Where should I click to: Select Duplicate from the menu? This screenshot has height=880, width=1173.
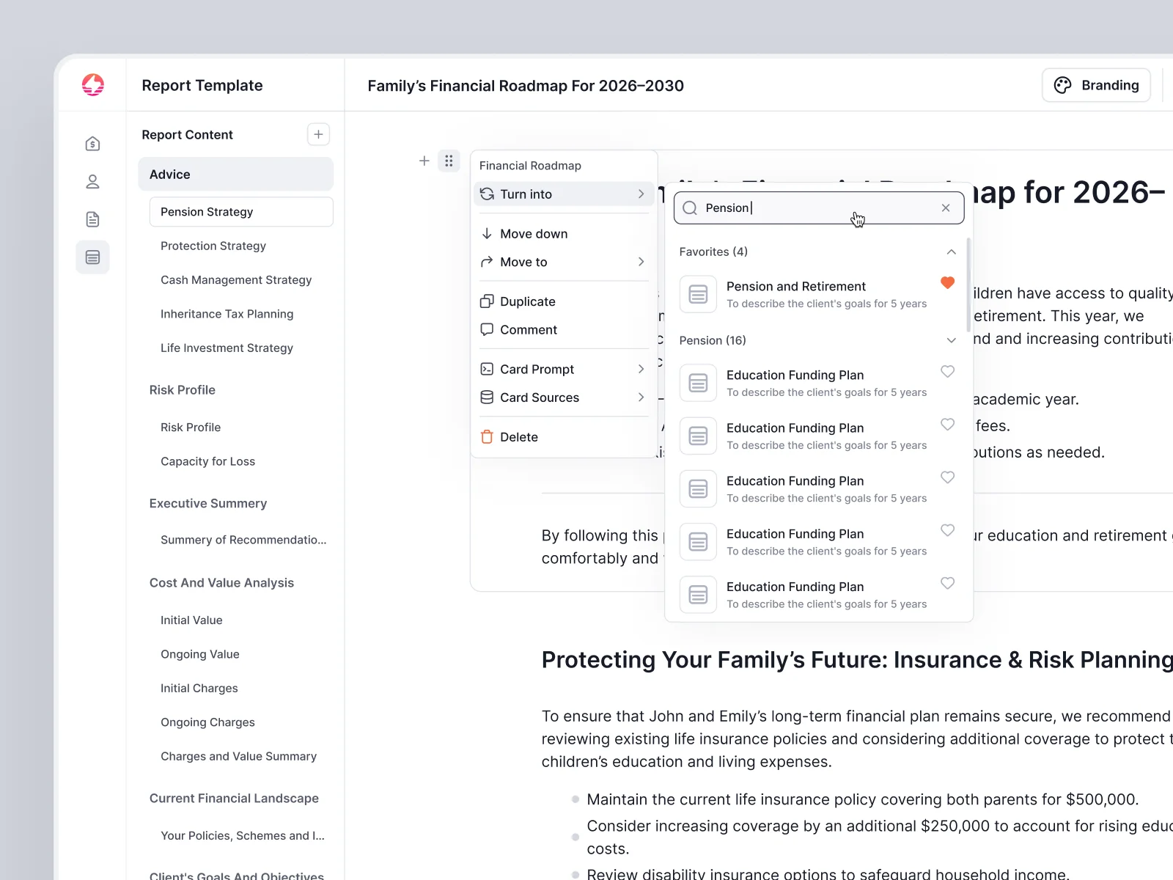563,301
